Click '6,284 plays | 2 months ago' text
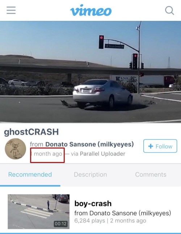The width and height of the screenshot is (181, 234). [110, 221]
